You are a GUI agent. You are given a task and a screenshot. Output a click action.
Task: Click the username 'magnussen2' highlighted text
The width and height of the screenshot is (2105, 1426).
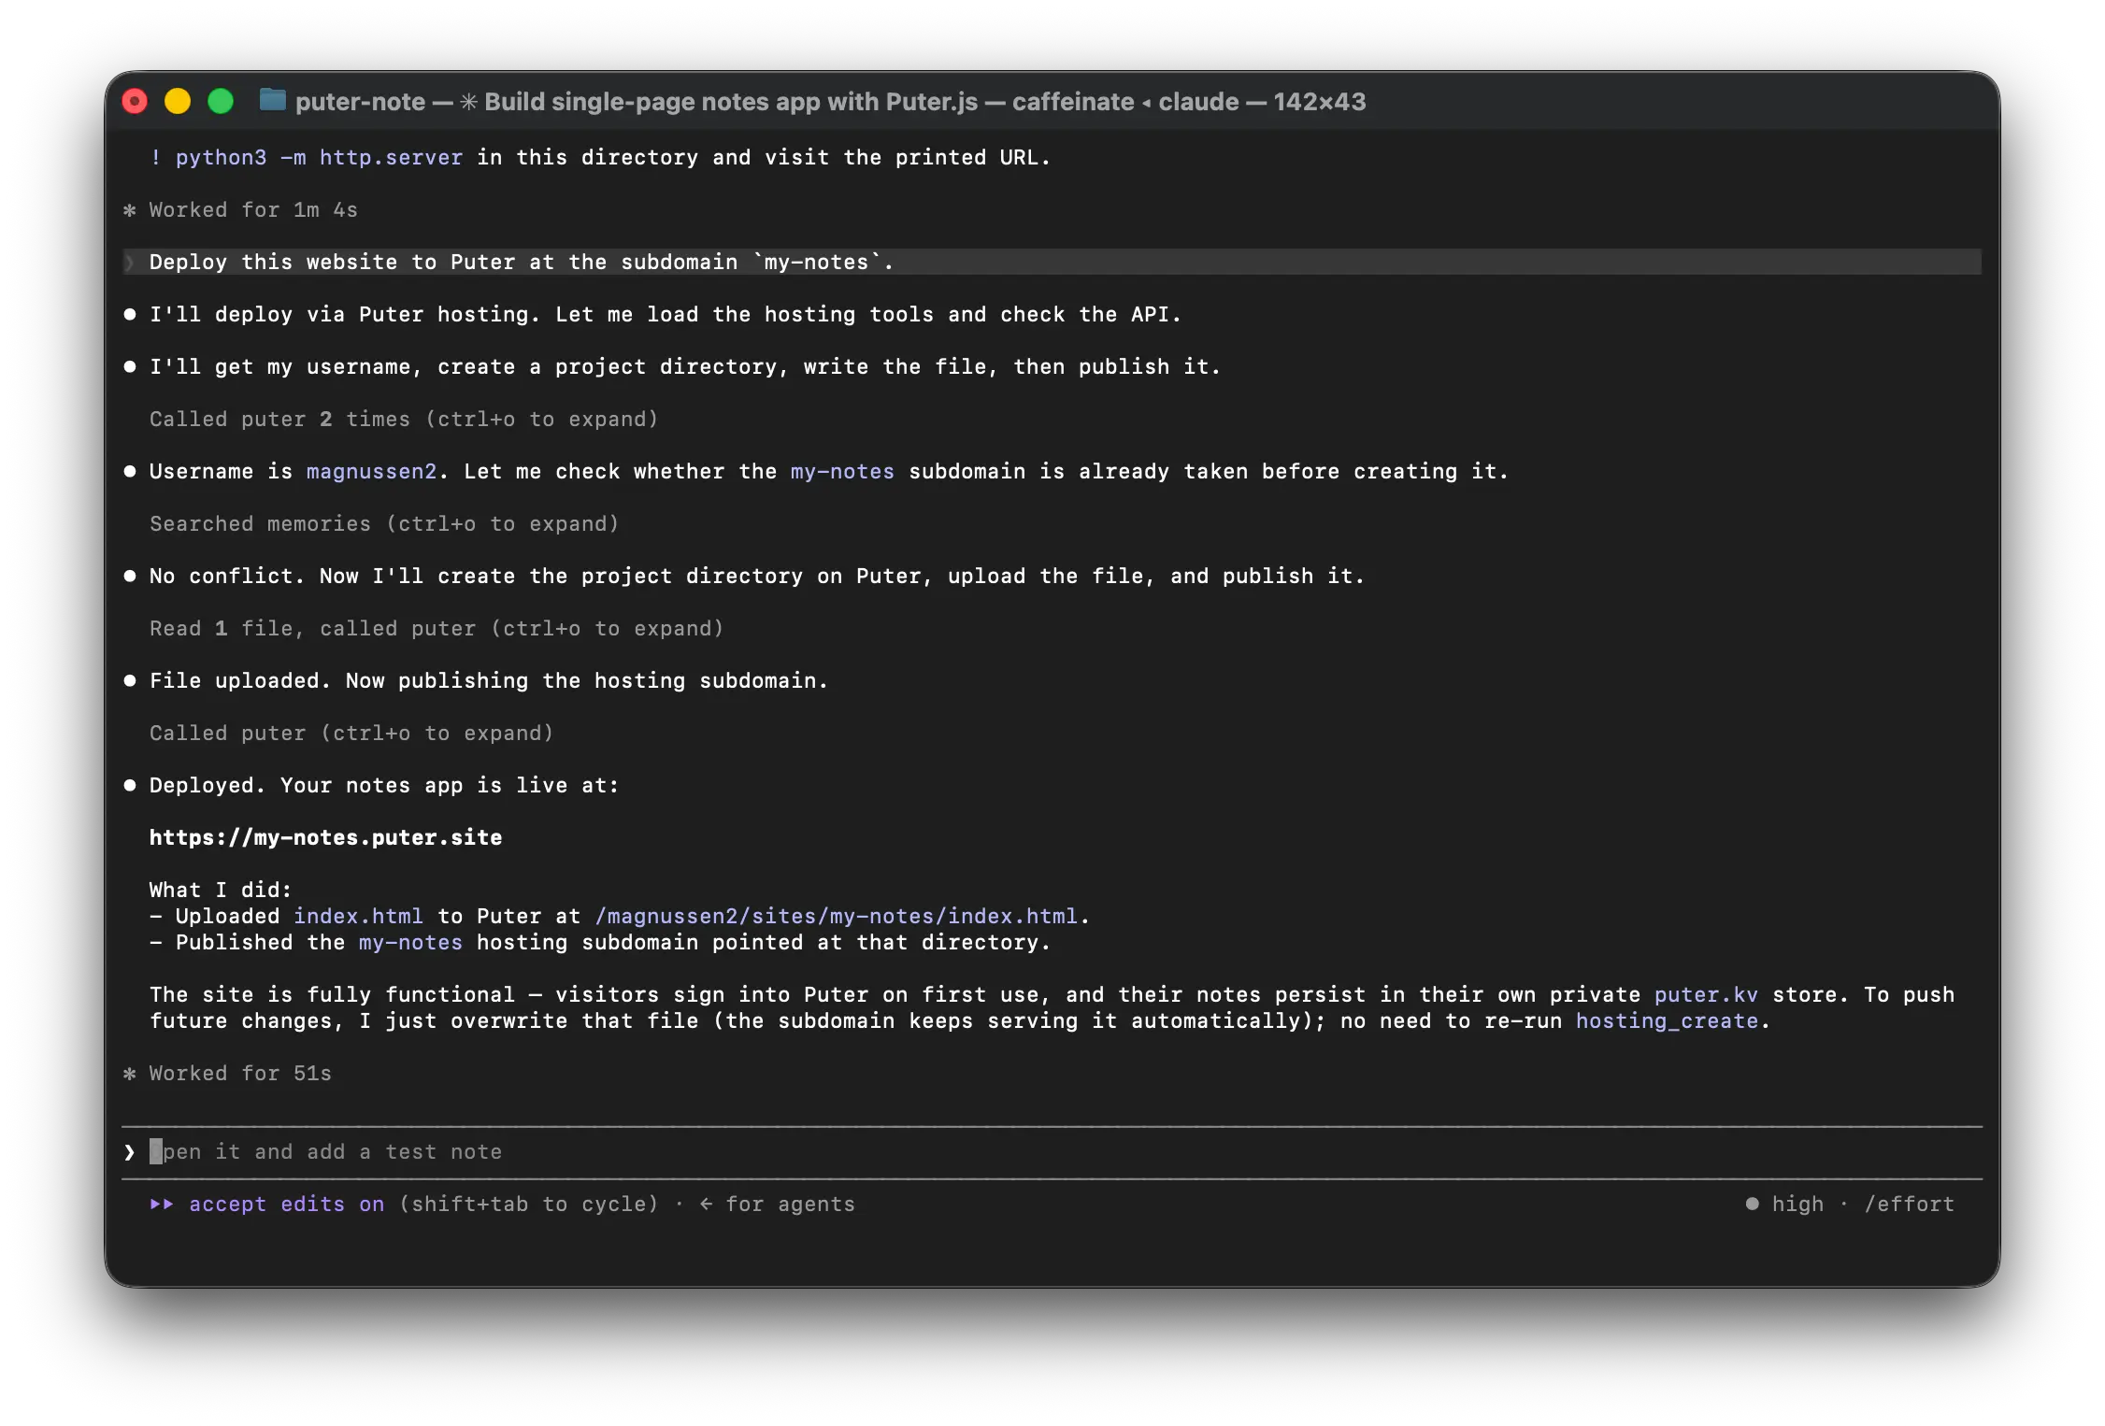[371, 472]
